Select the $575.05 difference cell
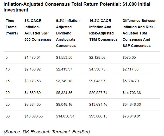This screenshot has height=136, width=164. (x=129, y=57)
